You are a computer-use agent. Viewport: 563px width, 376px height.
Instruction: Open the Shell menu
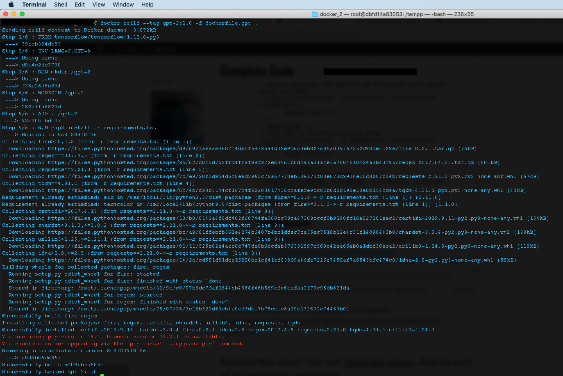(x=61, y=5)
